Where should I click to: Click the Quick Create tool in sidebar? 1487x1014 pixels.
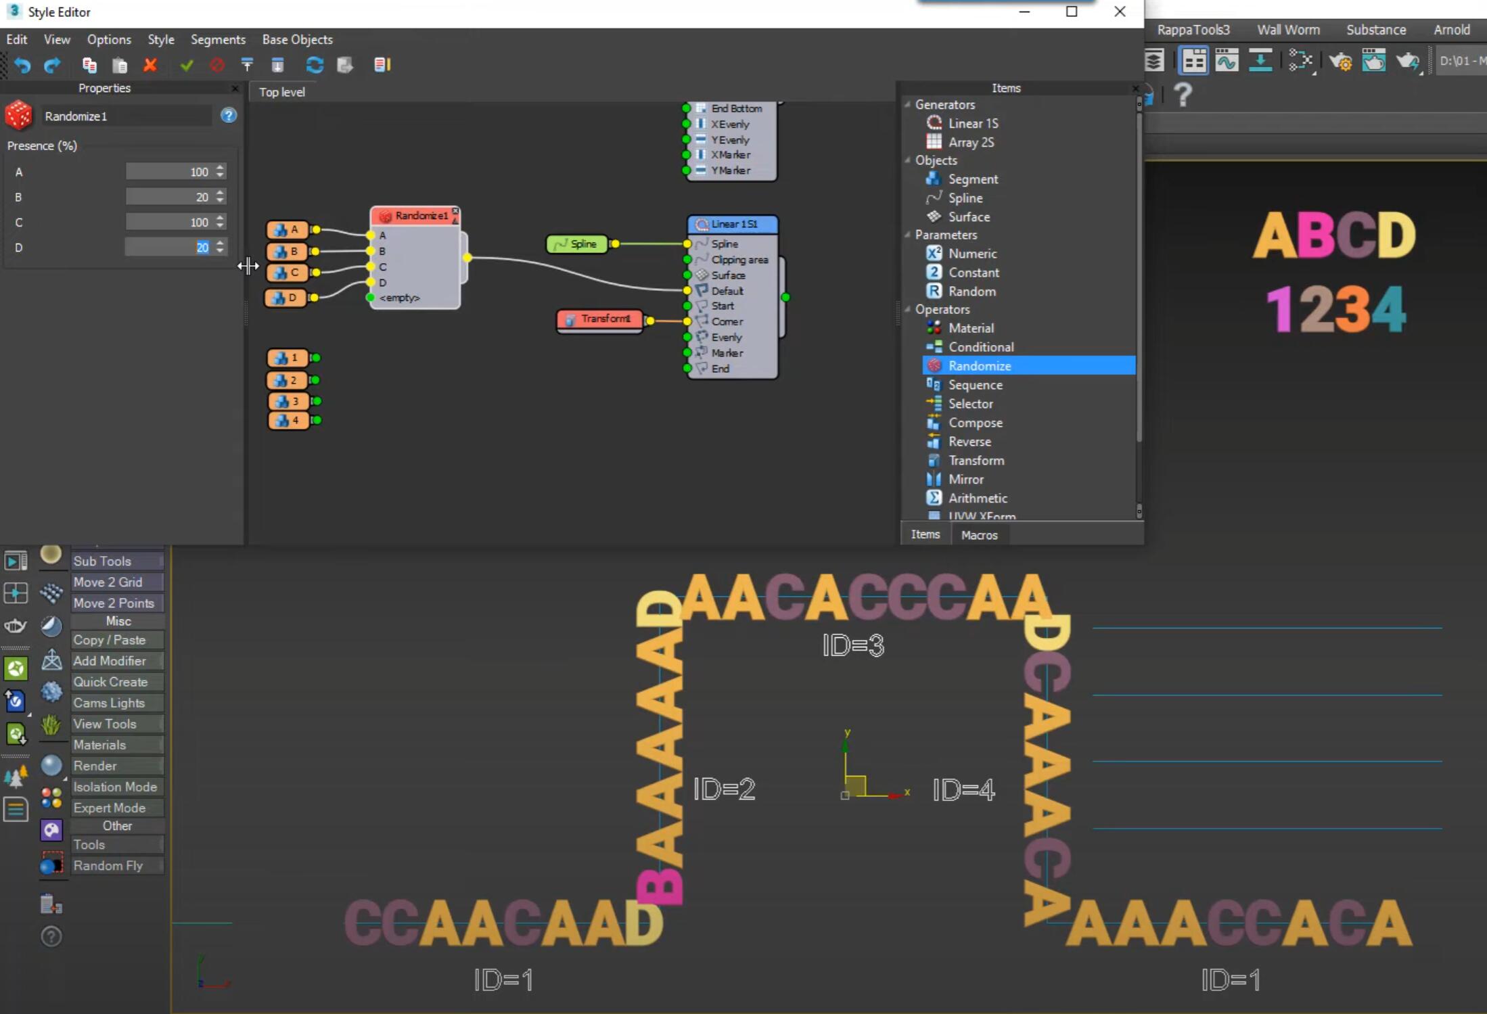tap(111, 682)
